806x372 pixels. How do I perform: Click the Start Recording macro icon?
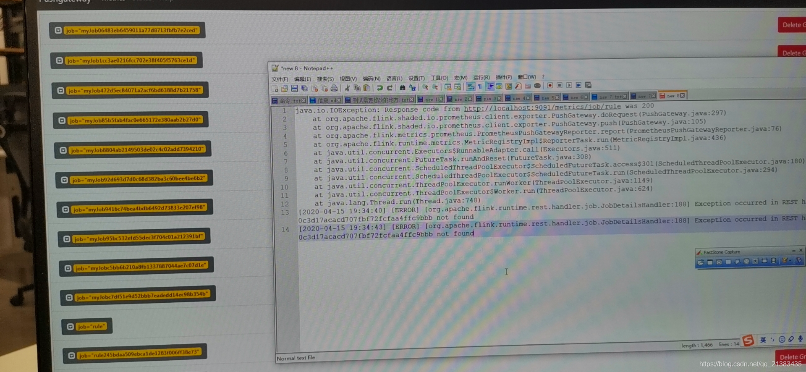550,85
